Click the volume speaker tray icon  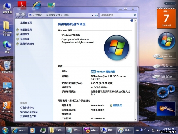click(x=158, y=130)
